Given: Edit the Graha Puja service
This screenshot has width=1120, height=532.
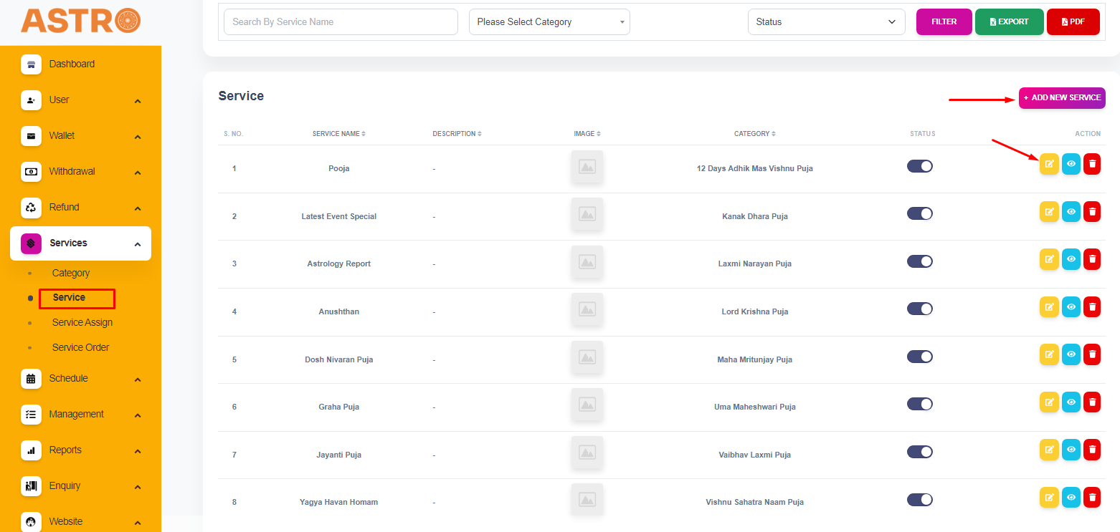Looking at the screenshot, I should click(x=1049, y=402).
